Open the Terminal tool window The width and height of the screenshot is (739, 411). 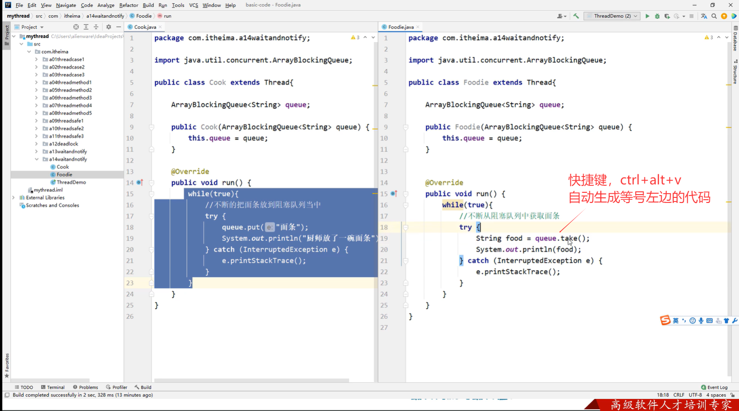[52, 387]
